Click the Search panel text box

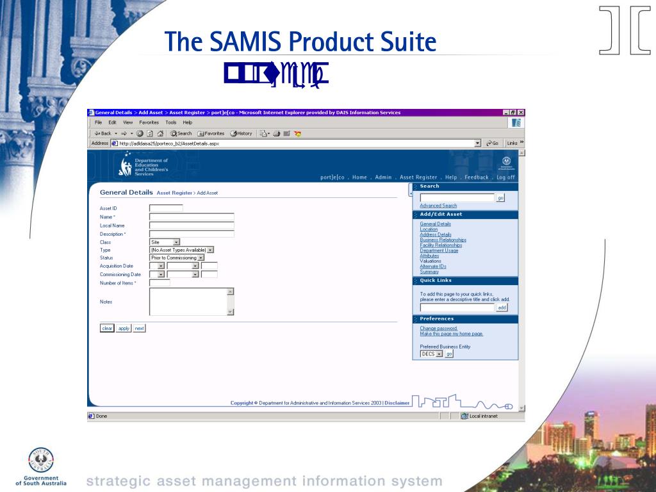click(457, 198)
